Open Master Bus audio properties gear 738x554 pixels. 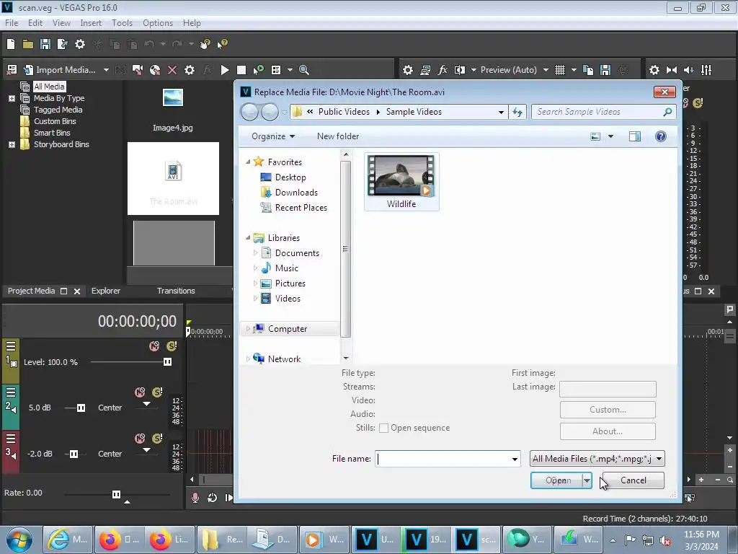tap(654, 70)
